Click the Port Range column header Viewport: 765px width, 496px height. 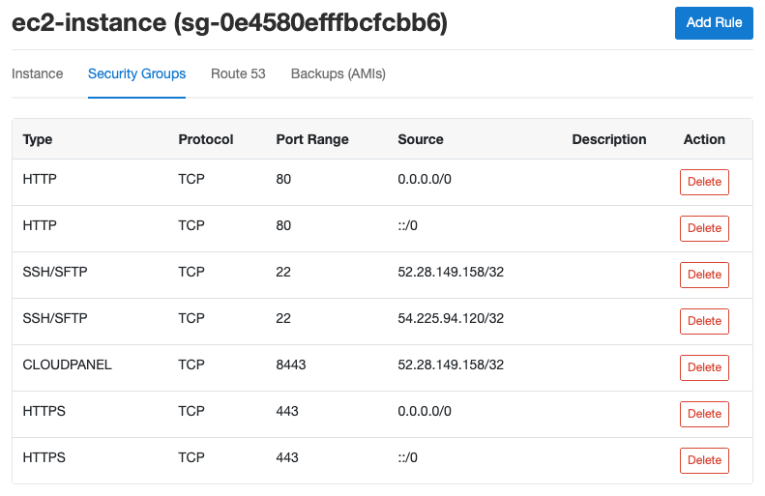pyautogui.click(x=312, y=139)
